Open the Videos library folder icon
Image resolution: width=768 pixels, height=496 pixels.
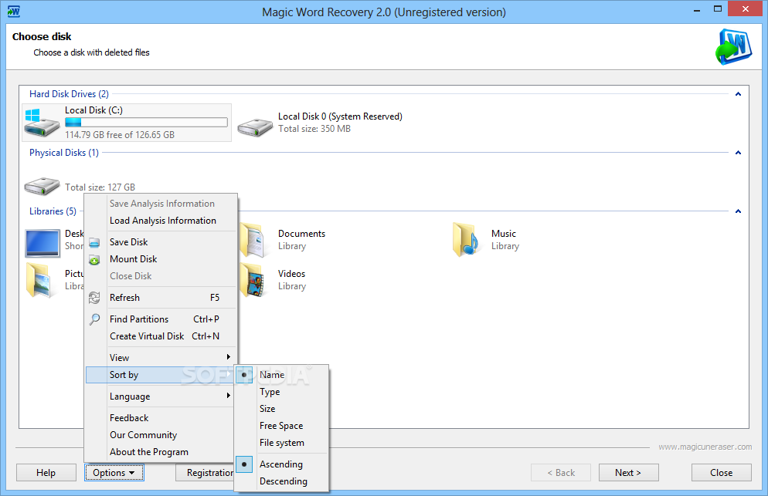pyautogui.click(x=253, y=280)
